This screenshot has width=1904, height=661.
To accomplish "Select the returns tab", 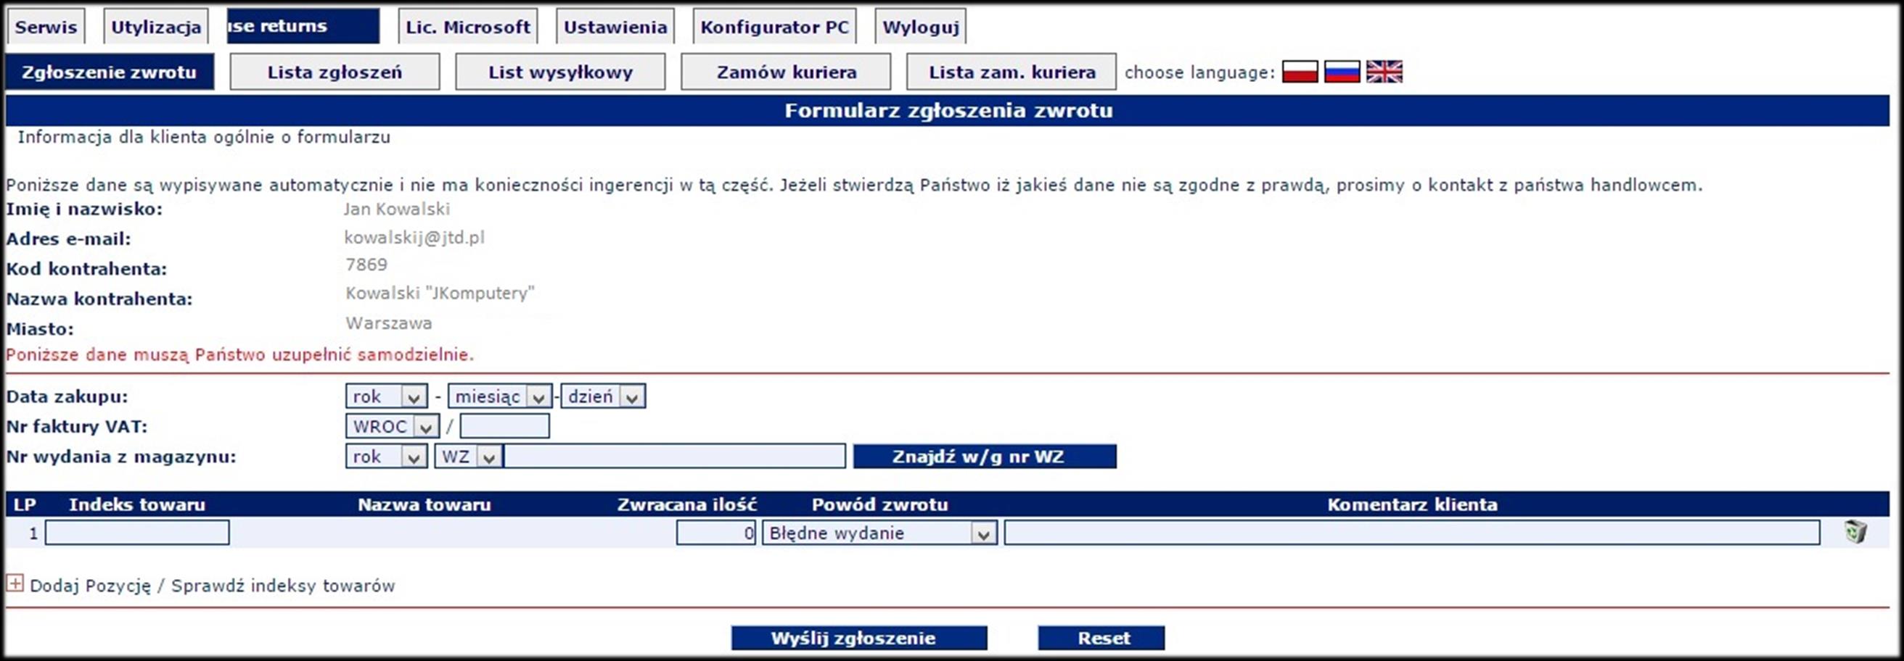I will tap(303, 26).
